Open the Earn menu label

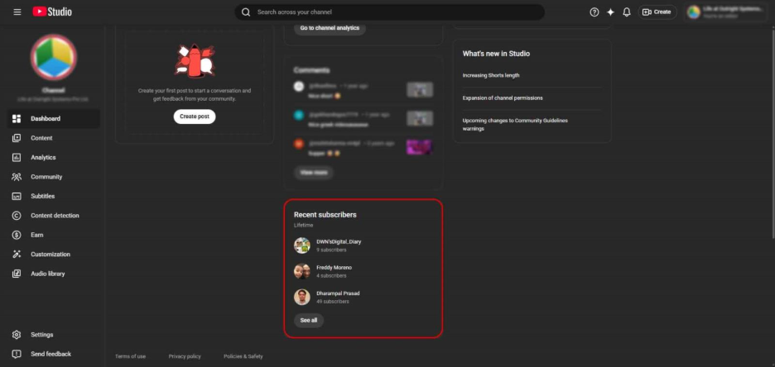(x=37, y=235)
